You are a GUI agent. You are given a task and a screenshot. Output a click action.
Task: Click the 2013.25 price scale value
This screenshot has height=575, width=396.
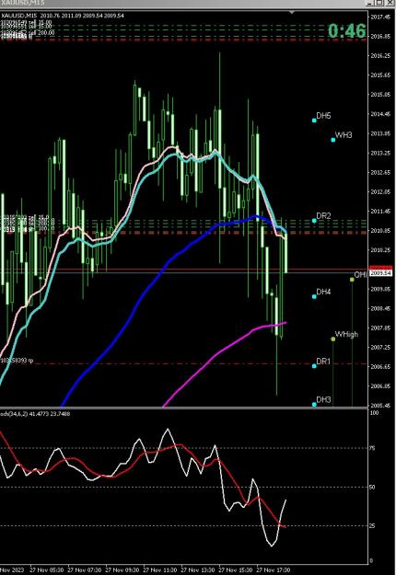point(380,153)
